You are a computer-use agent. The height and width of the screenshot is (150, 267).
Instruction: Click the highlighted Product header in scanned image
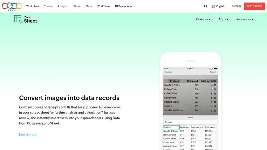point(174,81)
